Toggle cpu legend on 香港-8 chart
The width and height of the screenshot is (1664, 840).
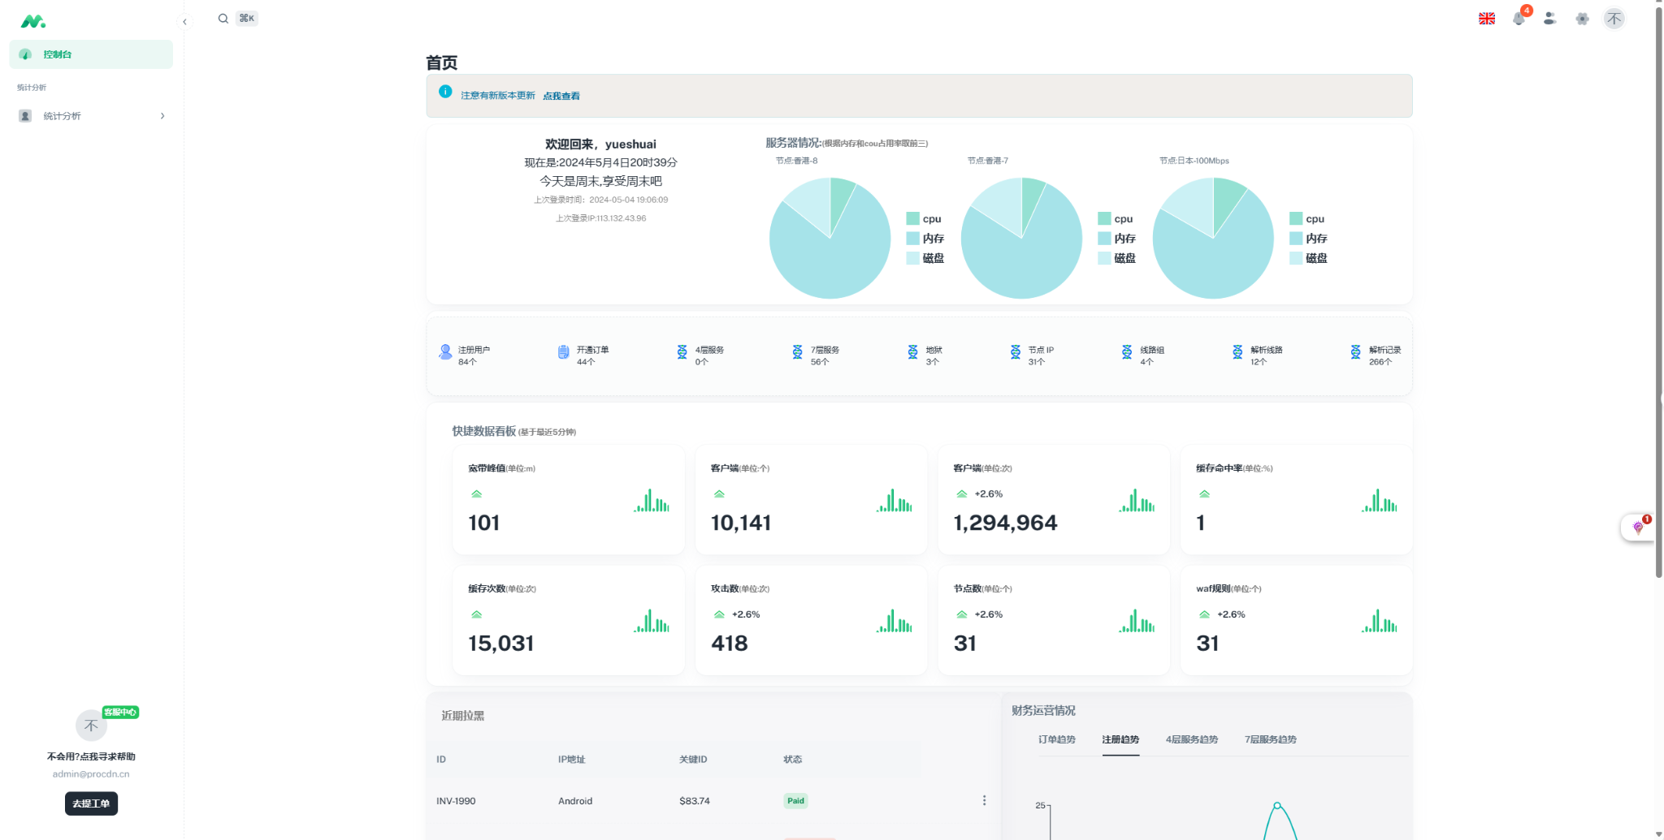pos(923,219)
